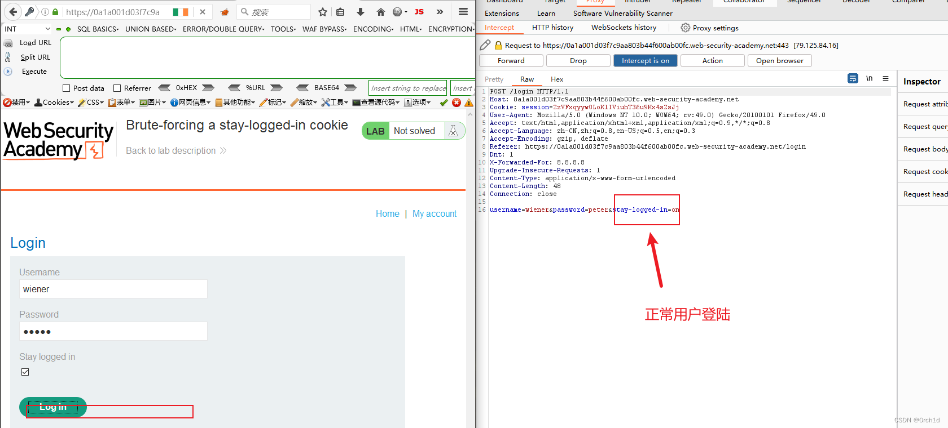Open the Firefox hamburger menu
Image resolution: width=948 pixels, height=428 pixels.
point(463,12)
